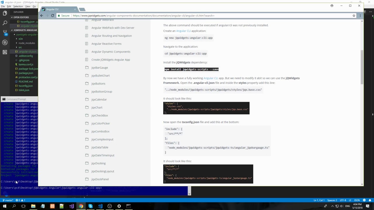Open Angular WebPack with Dev Server doc
This screenshot has height=210, width=374.
tap(113, 28)
